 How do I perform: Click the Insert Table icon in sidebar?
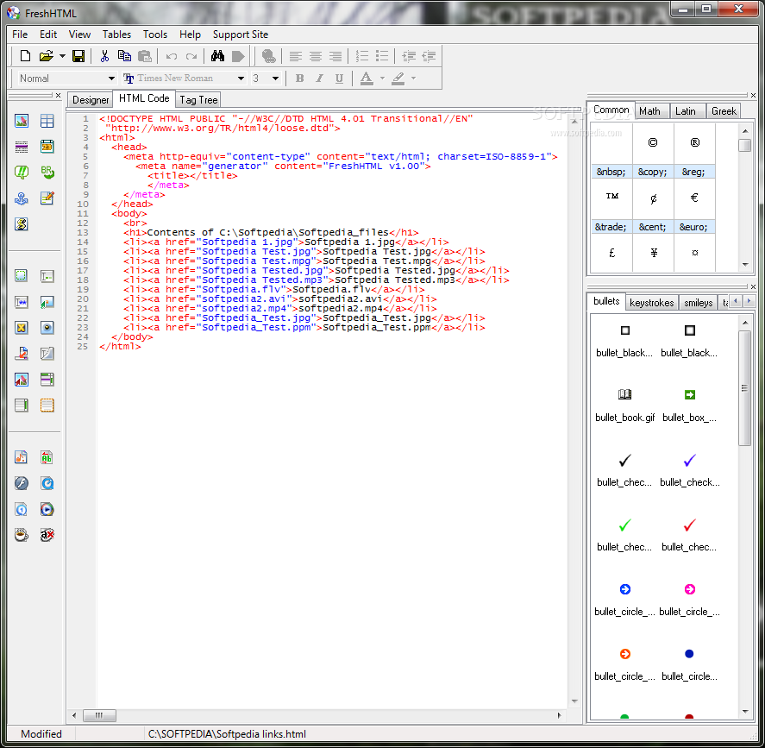47,122
